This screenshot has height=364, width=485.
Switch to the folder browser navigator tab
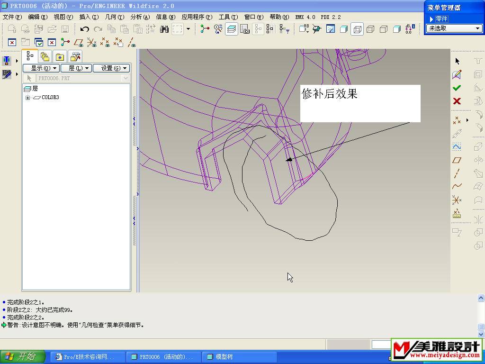tap(45, 57)
